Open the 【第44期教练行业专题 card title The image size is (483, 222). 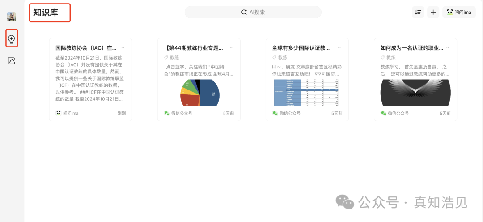(x=195, y=48)
